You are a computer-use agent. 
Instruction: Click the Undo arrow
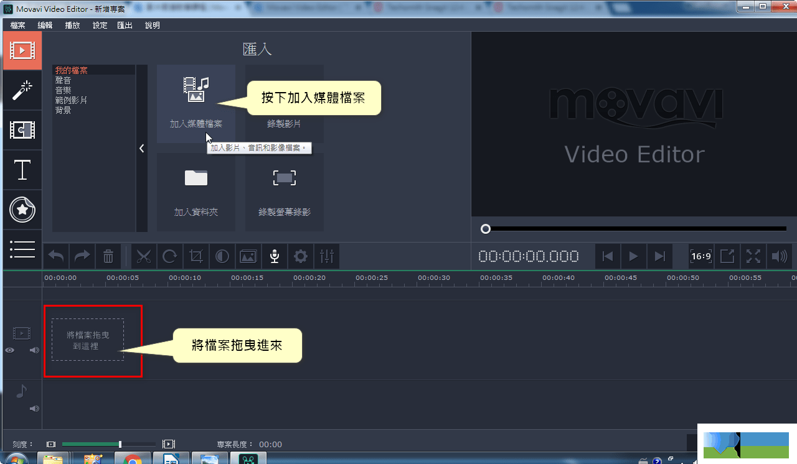56,256
